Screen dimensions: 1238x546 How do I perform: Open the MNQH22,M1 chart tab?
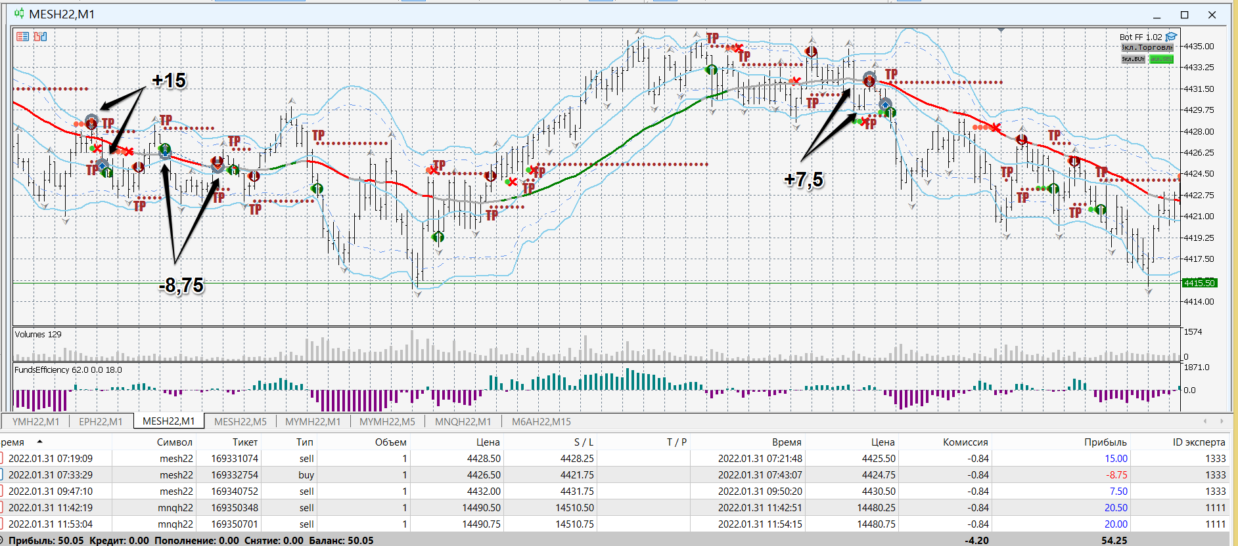[463, 421]
